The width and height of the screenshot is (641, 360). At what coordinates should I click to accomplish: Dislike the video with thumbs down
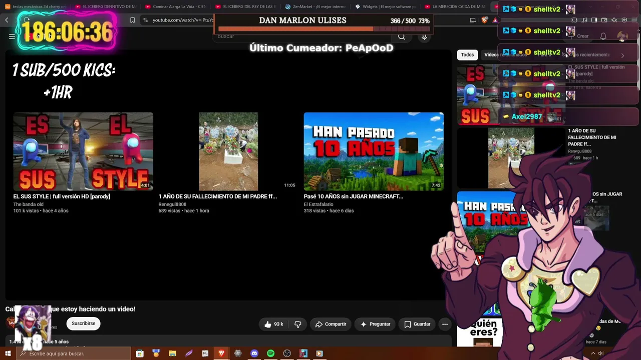tap(298, 324)
